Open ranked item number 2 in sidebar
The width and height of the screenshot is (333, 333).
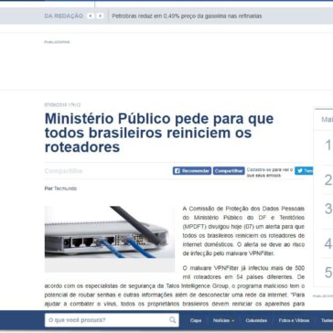point(328,180)
